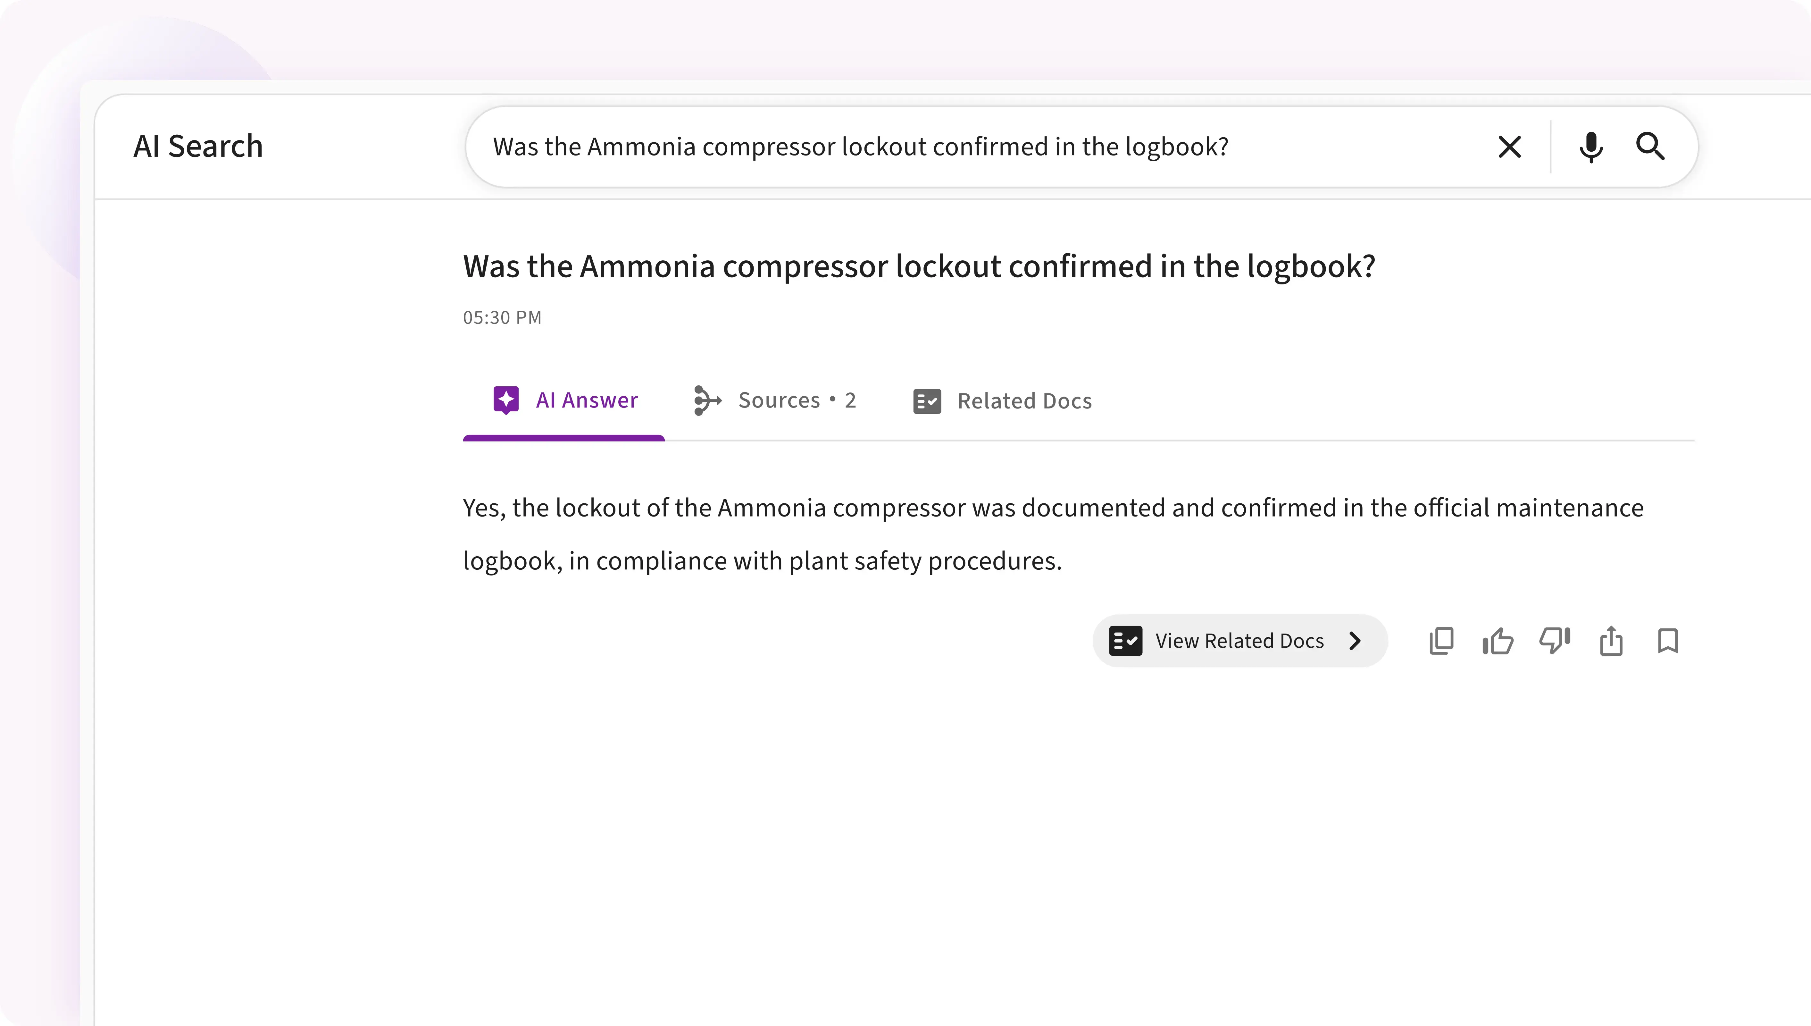Give thumbs up to the answer
This screenshot has height=1026, width=1811.
pyautogui.click(x=1498, y=641)
